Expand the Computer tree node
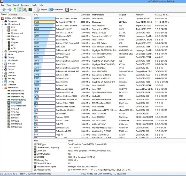Viewport: 186px width, 176px height. click(3, 21)
